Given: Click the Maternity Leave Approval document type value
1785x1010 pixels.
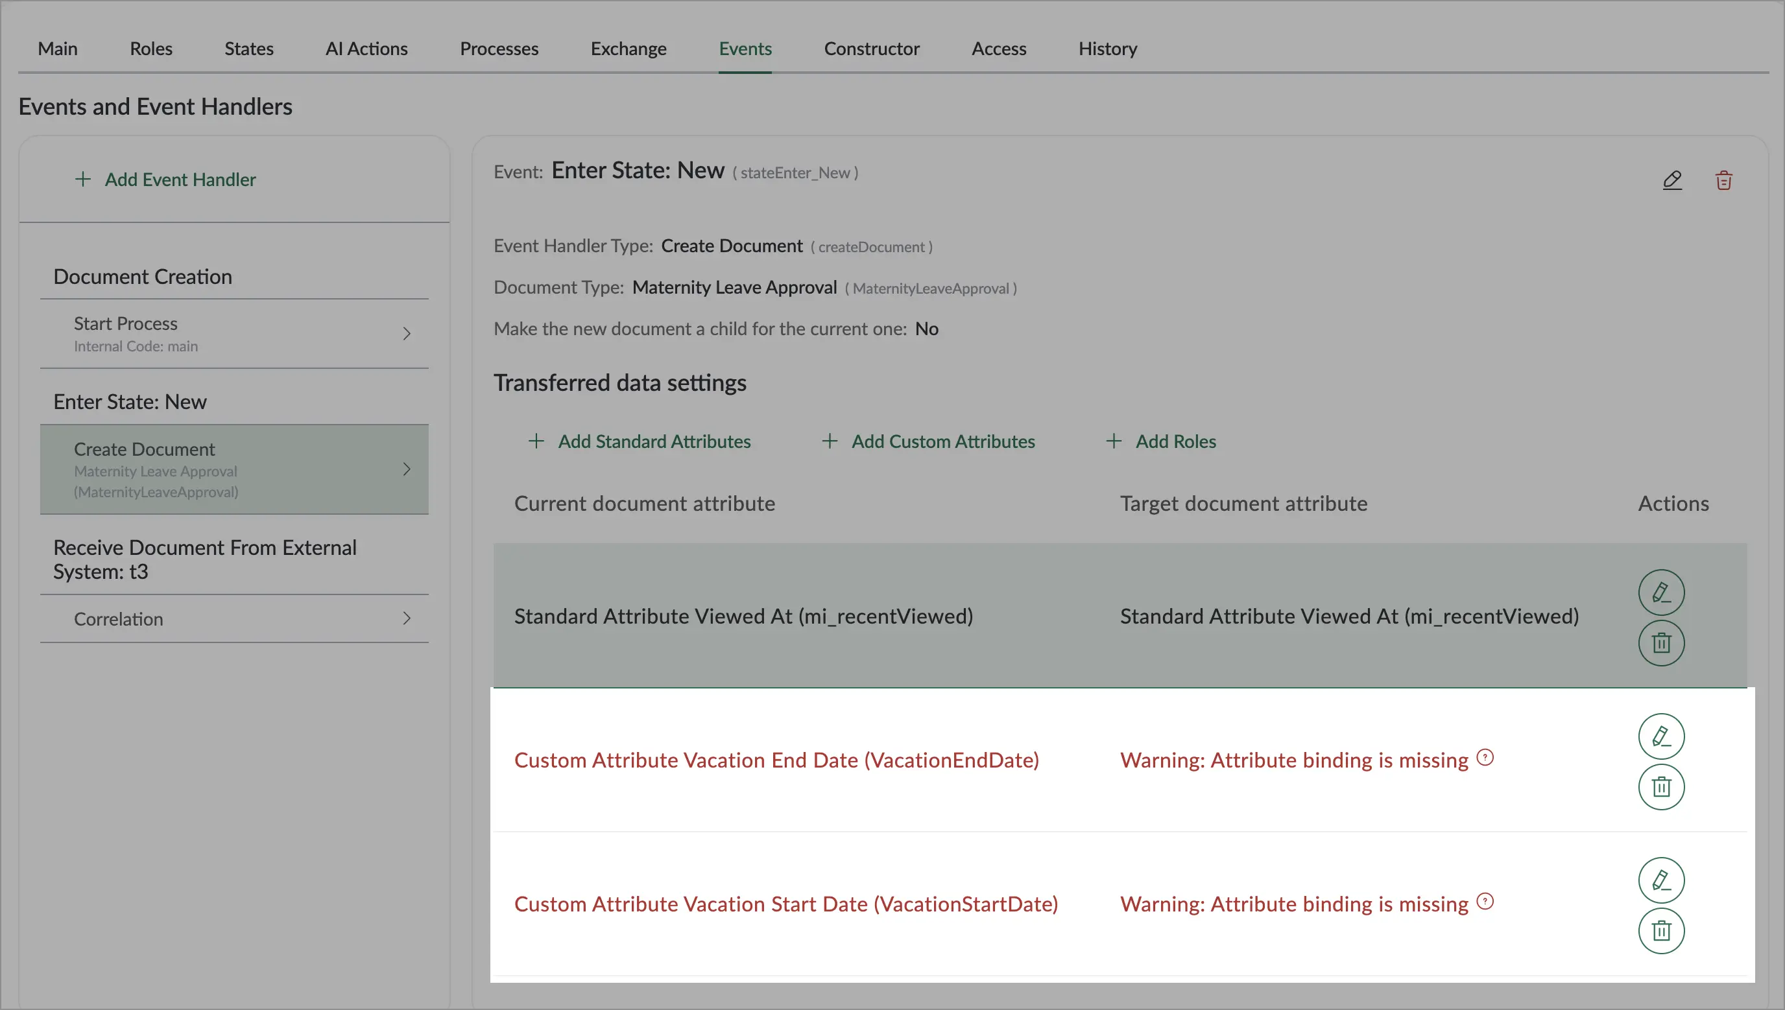Looking at the screenshot, I should pos(734,287).
